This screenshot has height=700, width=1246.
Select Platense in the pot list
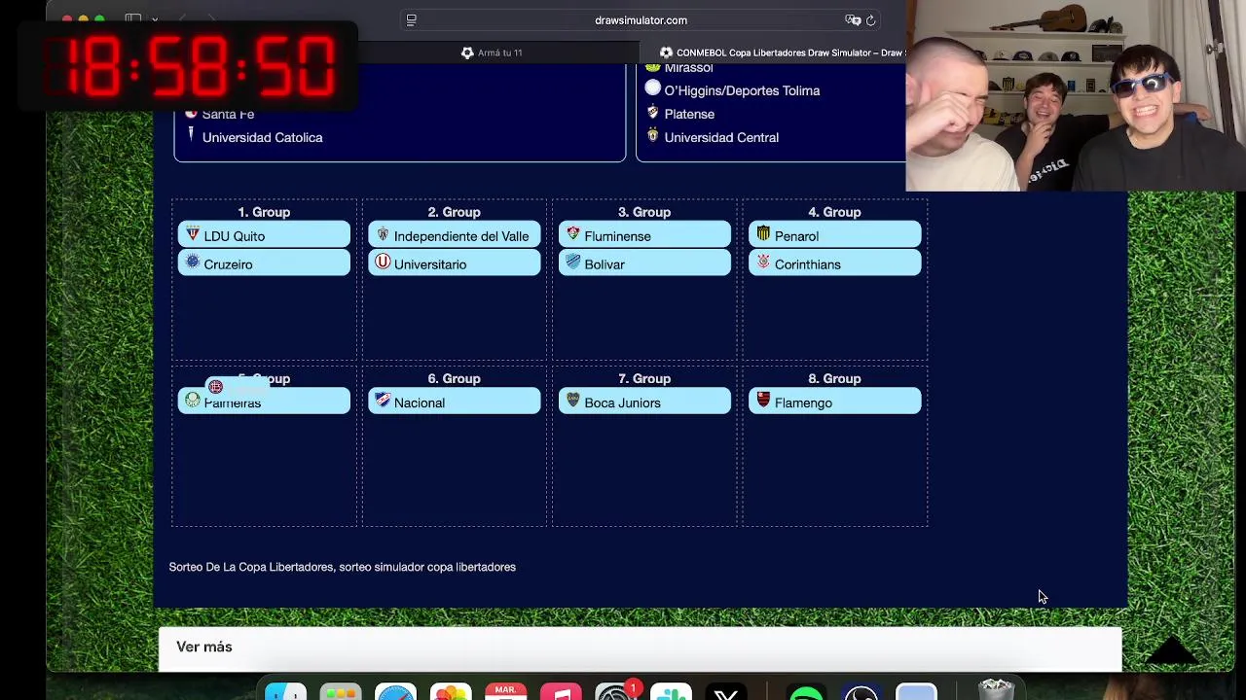[689, 114]
